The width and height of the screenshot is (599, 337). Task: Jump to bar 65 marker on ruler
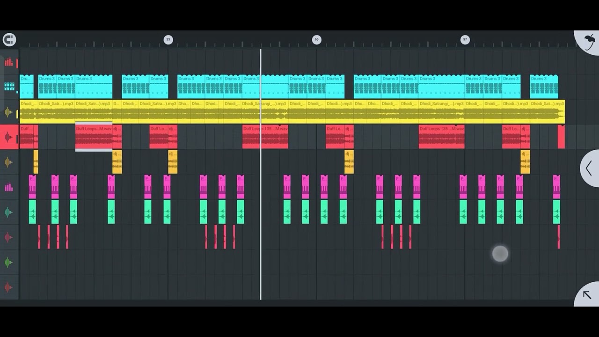tap(316, 40)
